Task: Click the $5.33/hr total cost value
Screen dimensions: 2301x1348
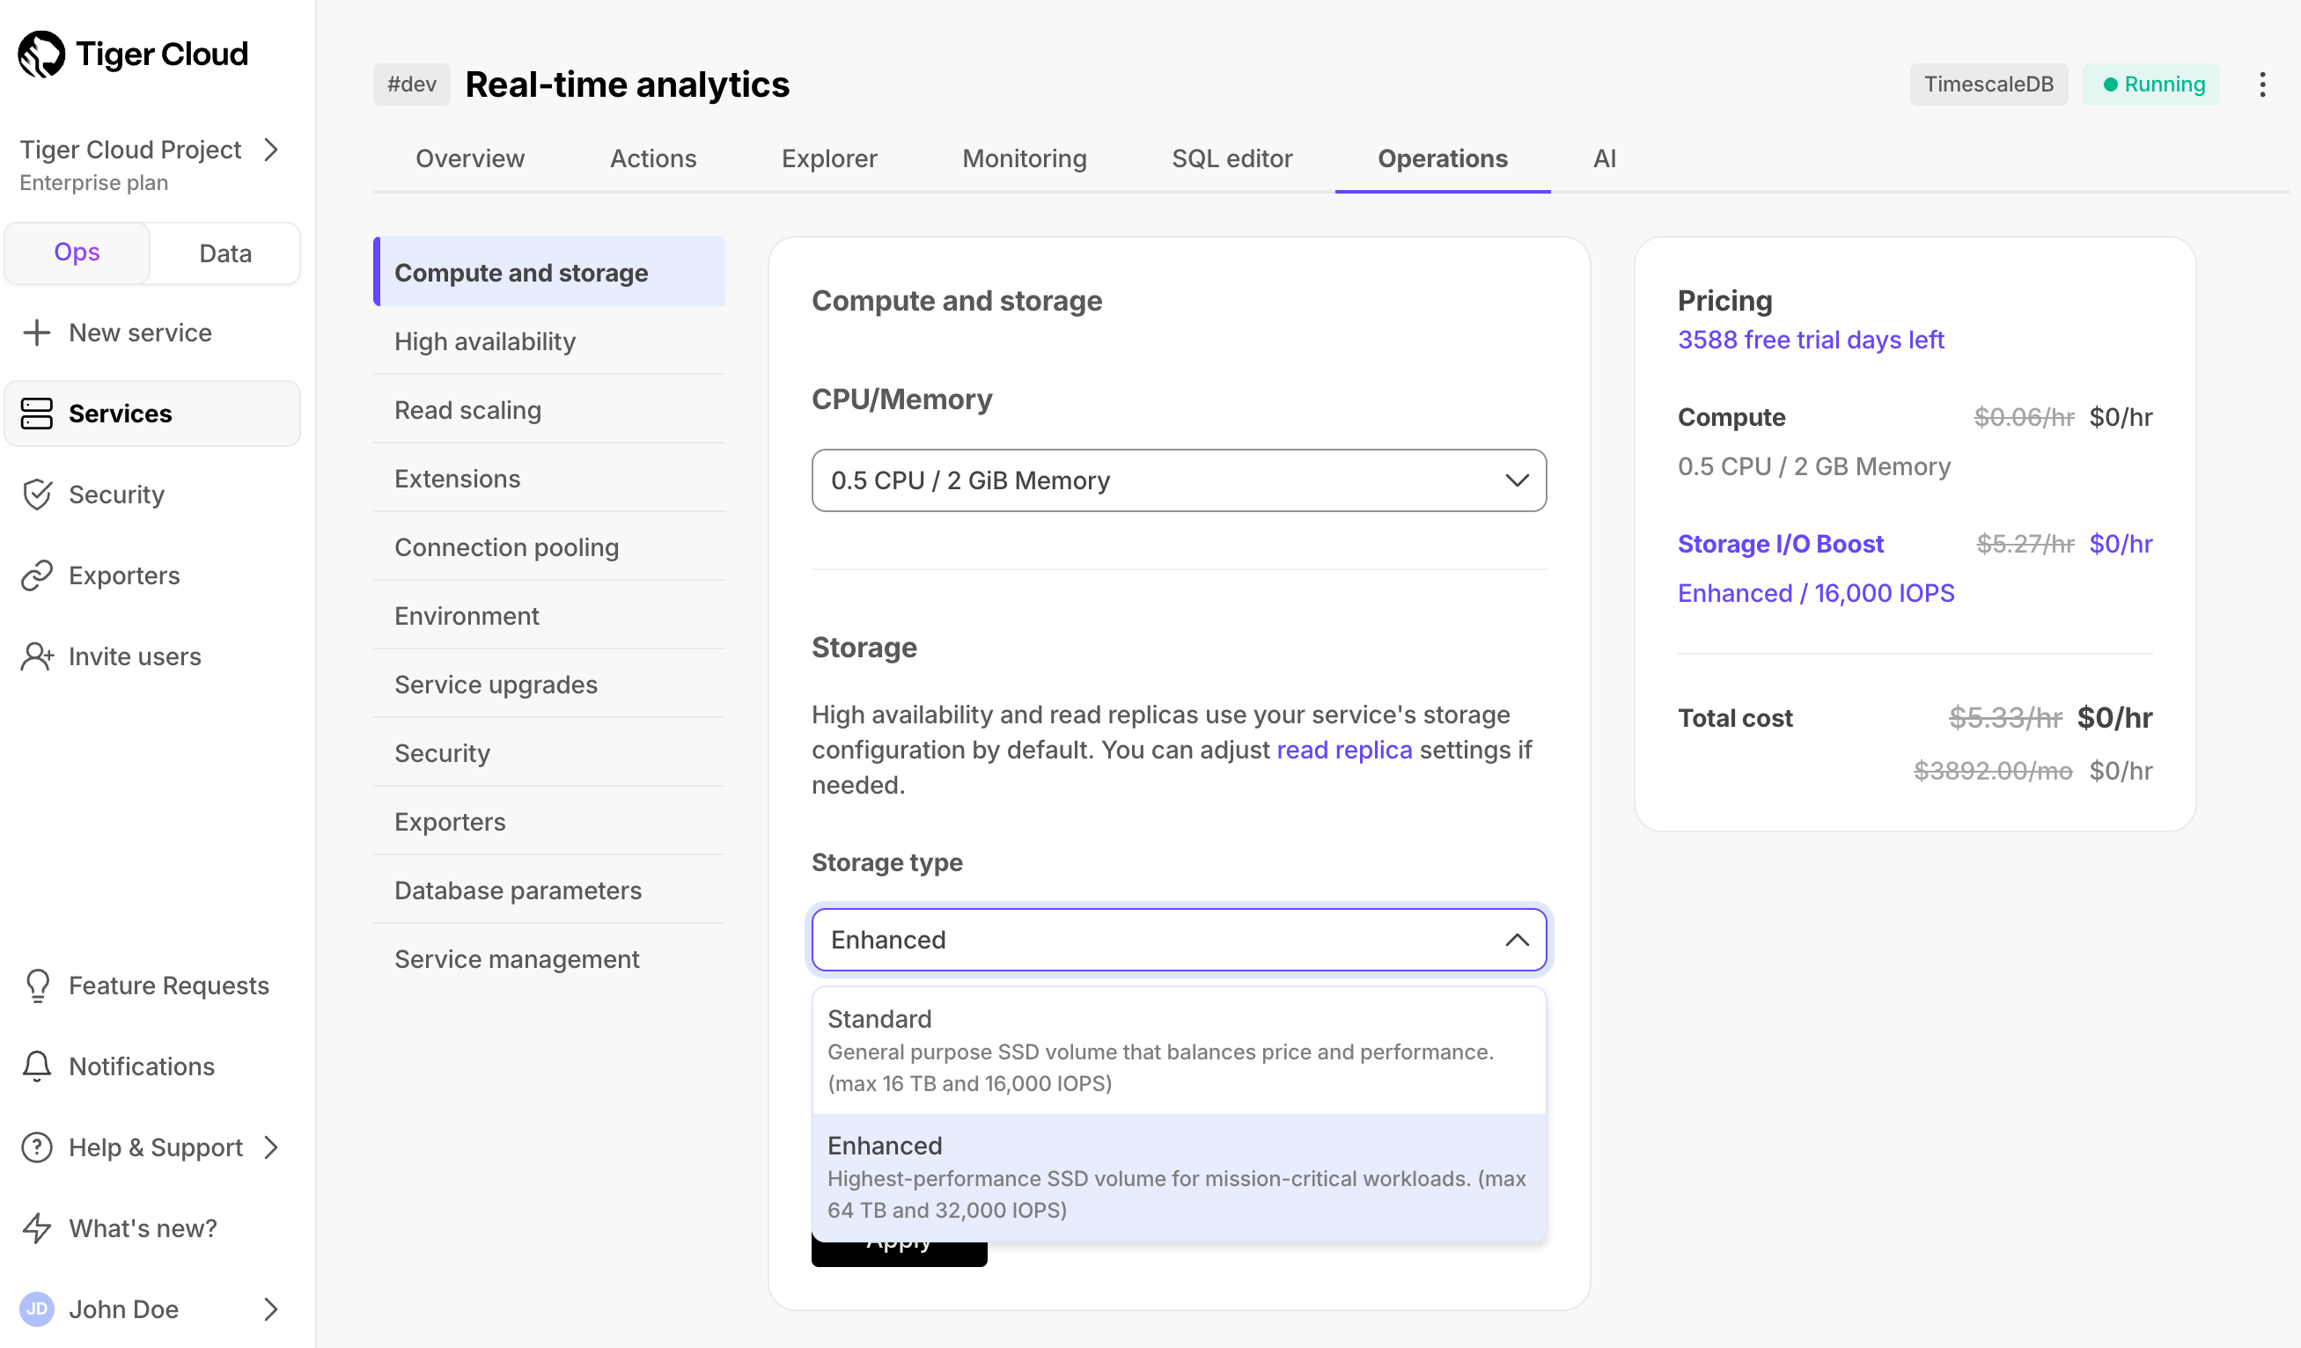Action: pyautogui.click(x=2005, y=717)
